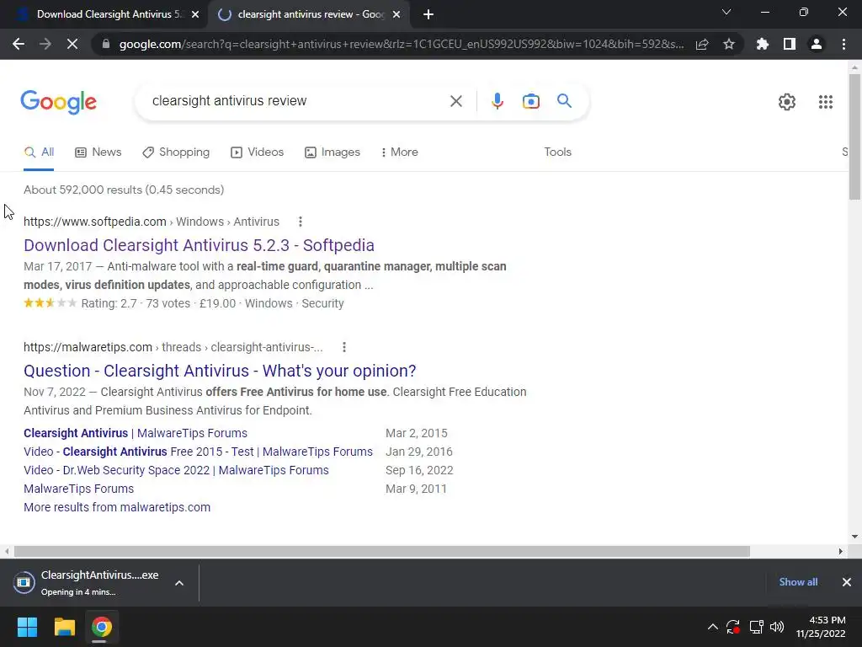Open More results from malwaretips.com
The width and height of the screenshot is (862, 647).
click(x=117, y=507)
